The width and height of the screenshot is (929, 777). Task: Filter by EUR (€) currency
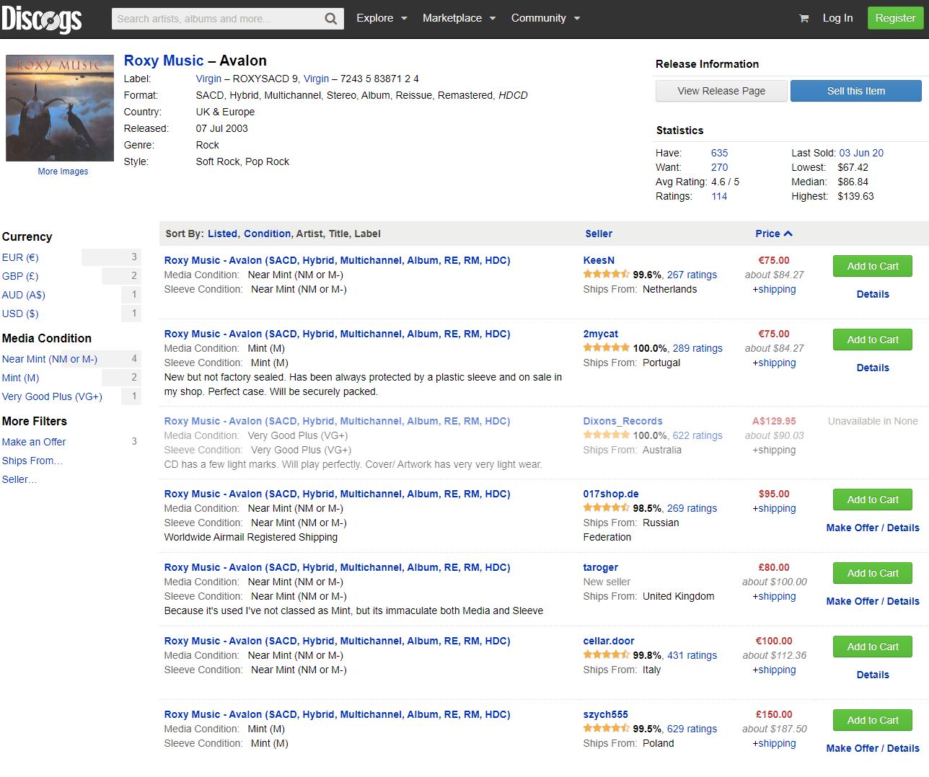(x=20, y=257)
